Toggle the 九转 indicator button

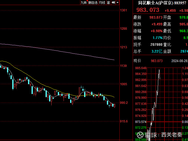coord(84,3)
